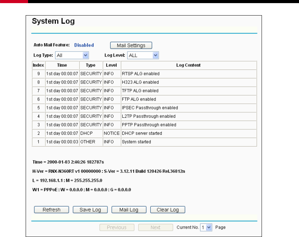Click the disabled Next button
299x237 pixels.
[156, 227]
